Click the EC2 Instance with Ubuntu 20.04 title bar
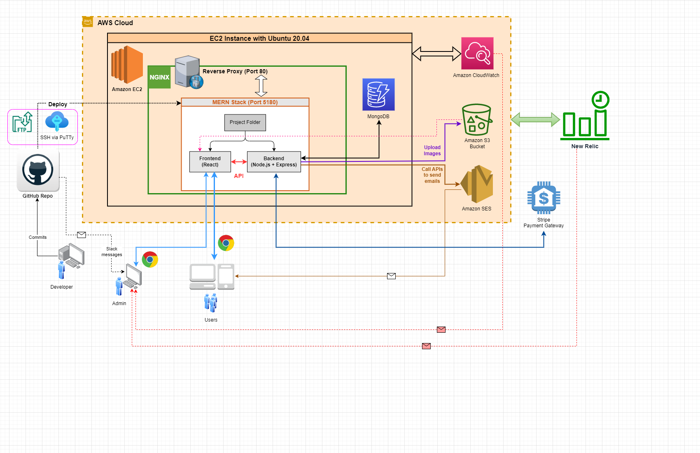Viewport: 700px width, 453px height. pos(259,38)
